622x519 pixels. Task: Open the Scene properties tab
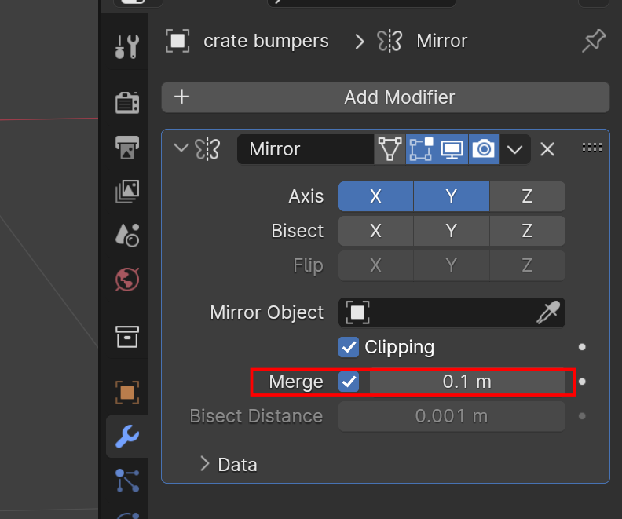(x=127, y=234)
